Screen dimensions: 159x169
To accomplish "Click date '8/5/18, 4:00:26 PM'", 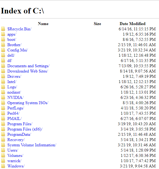I will (139, 103).
